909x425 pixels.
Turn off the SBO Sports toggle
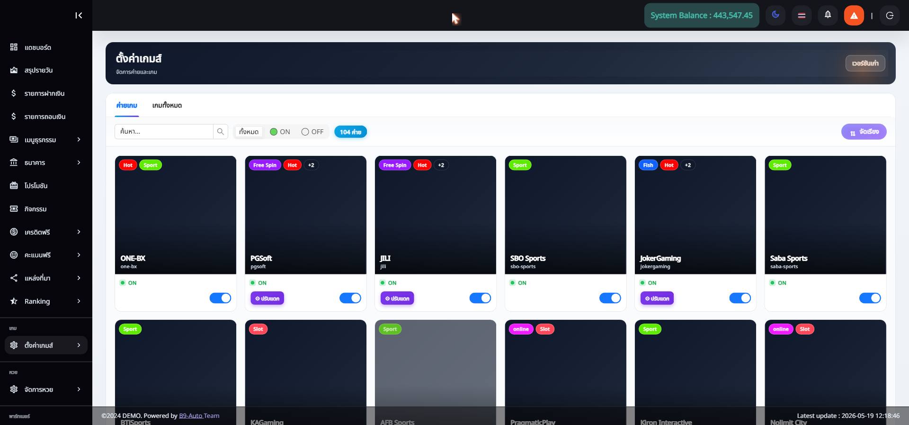610,298
